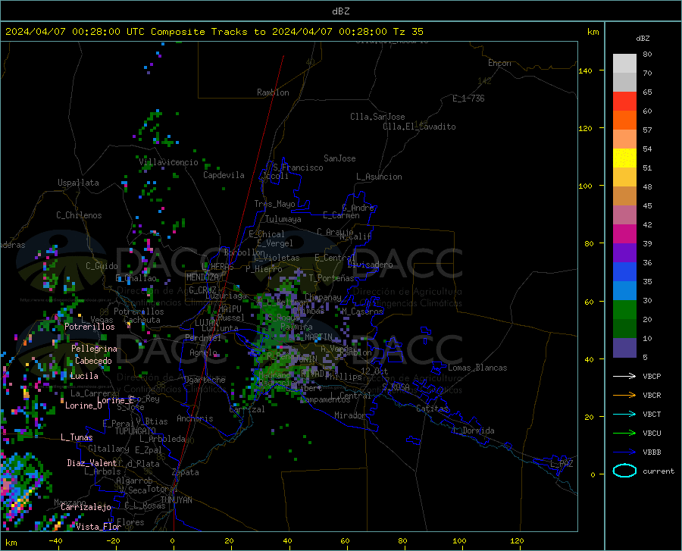682x551 pixels.
Task: Click the L_Dormida map label
Action: point(473,430)
